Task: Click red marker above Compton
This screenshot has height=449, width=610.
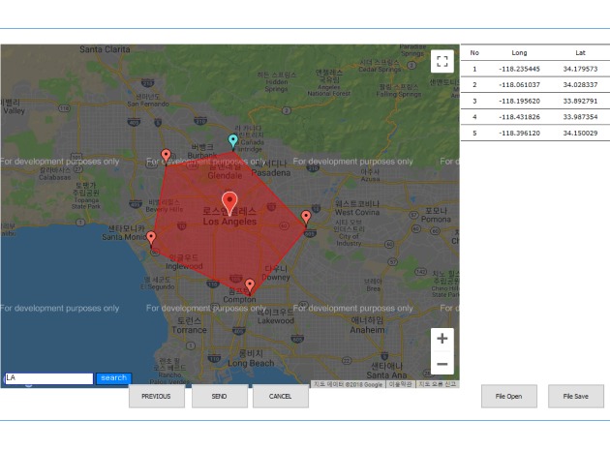Action: coord(250,285)
